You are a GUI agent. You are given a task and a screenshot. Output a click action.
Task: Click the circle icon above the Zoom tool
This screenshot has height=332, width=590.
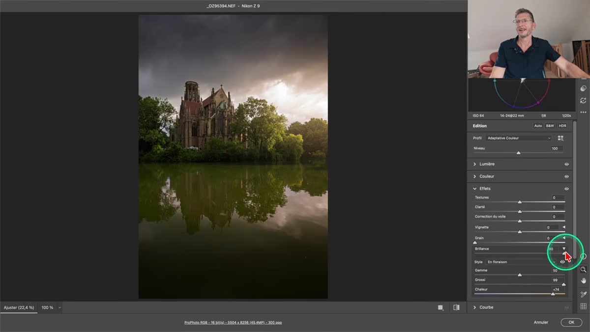pos(583,256)
